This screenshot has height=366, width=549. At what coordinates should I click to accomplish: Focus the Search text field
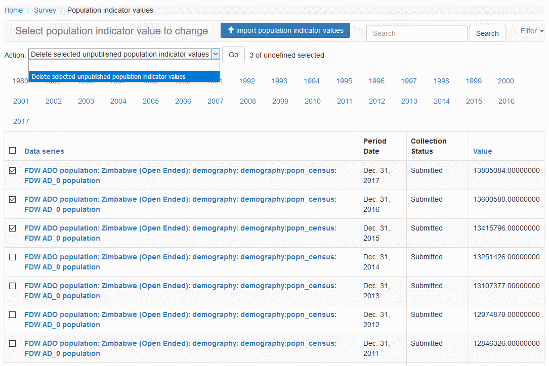[416, 33]
